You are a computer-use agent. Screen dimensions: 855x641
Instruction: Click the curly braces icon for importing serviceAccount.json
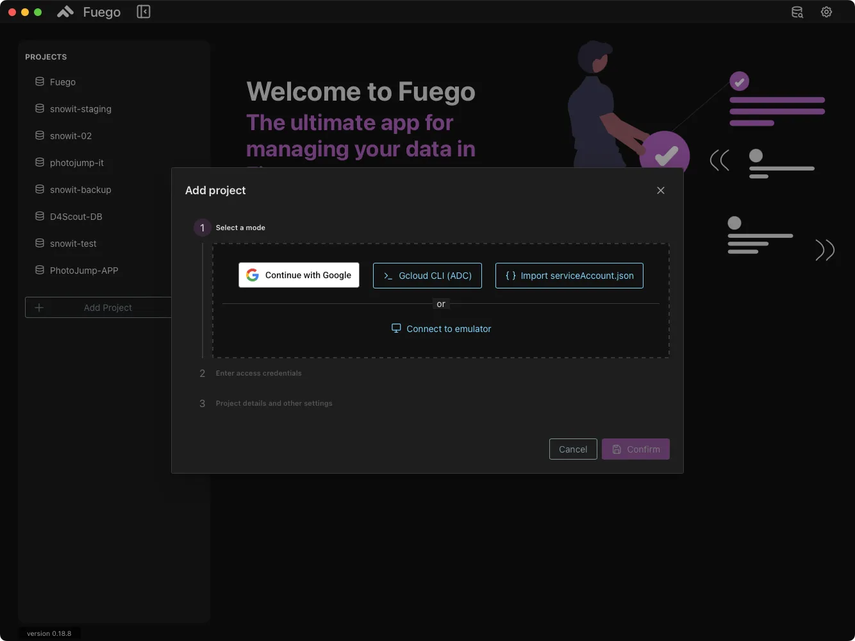click(510, 275)
